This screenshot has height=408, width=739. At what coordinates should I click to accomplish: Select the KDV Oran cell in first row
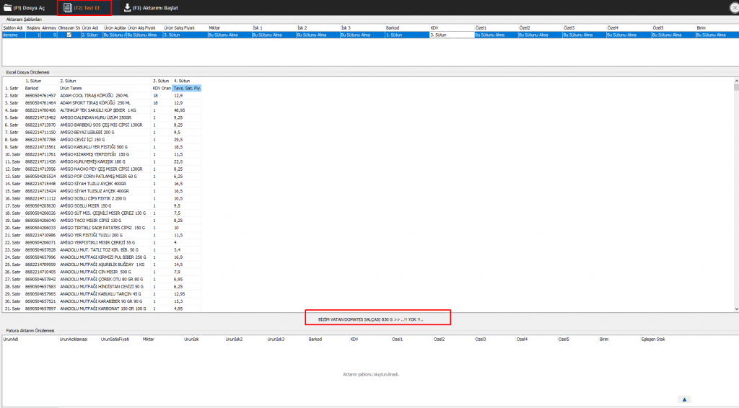(162, 88)
